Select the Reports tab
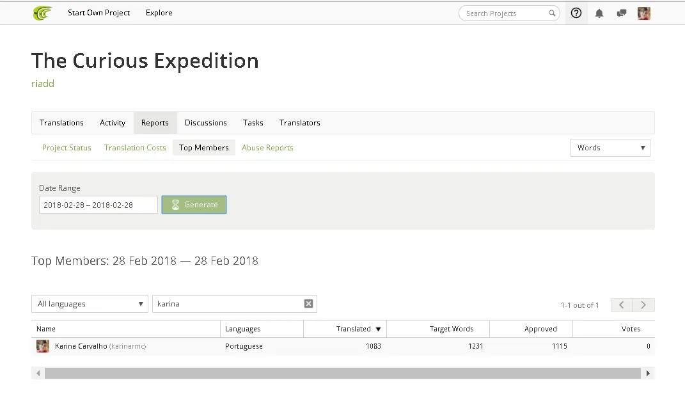The image size is (685, 396). tap(155, 123)
